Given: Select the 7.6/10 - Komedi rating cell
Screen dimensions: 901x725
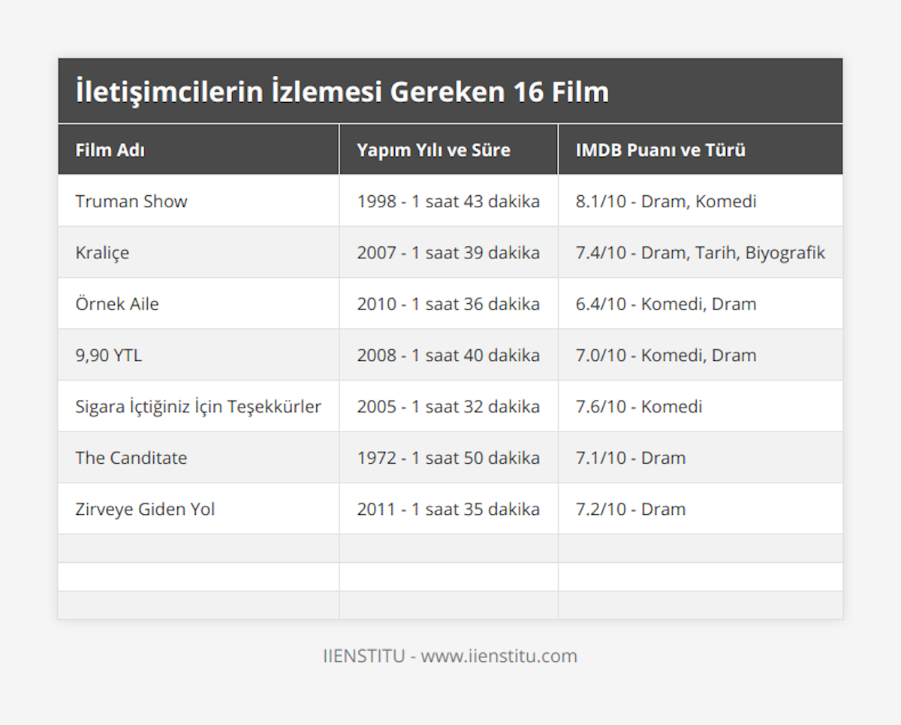Looking at the screenshot, I should pos(639,407).
